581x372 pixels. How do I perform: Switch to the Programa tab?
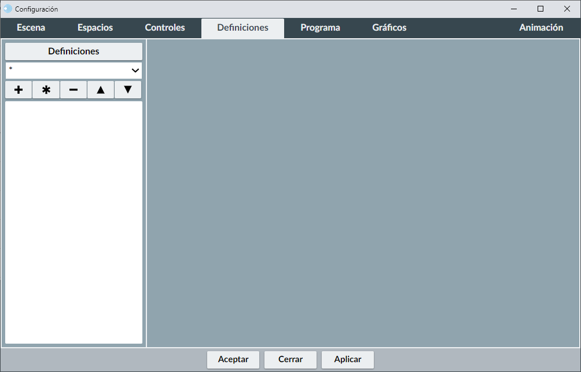(x=320, y=28)
